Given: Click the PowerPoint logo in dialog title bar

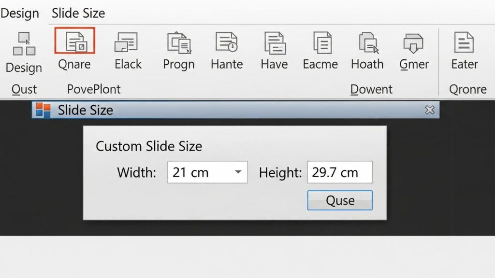Looking at the screenshot, I should tap(44, 110).
